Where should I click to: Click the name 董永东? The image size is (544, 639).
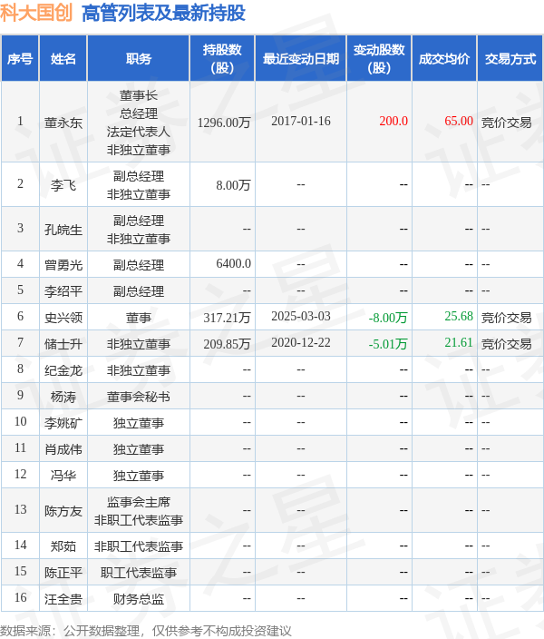pos(63,123)
